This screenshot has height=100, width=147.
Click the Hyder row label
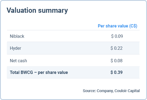click(x=16, y=48)
